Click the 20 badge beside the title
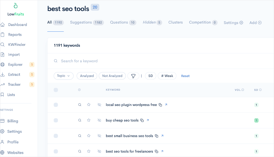The image size is (274, 157). [95, 7]
